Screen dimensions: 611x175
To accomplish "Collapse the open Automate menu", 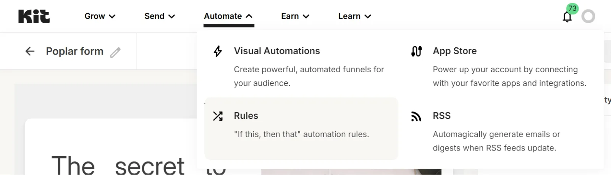I will click(x=228, y=16).
